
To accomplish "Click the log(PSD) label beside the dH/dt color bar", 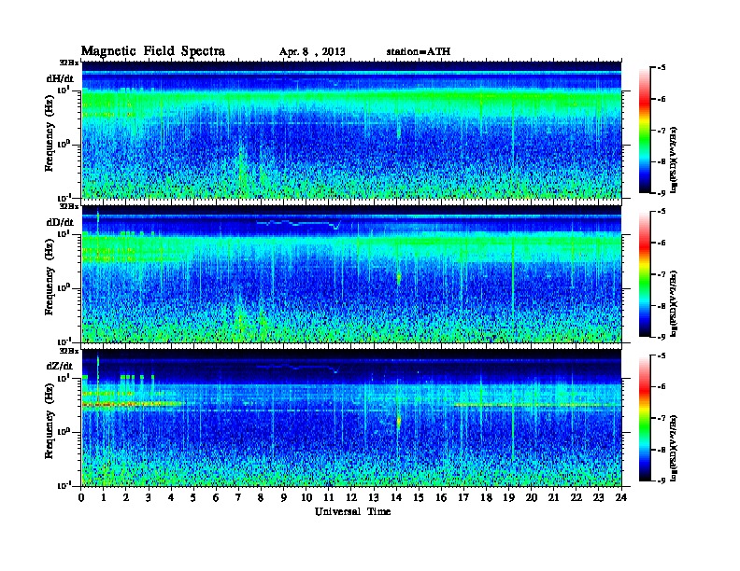I will click(674, 160).
